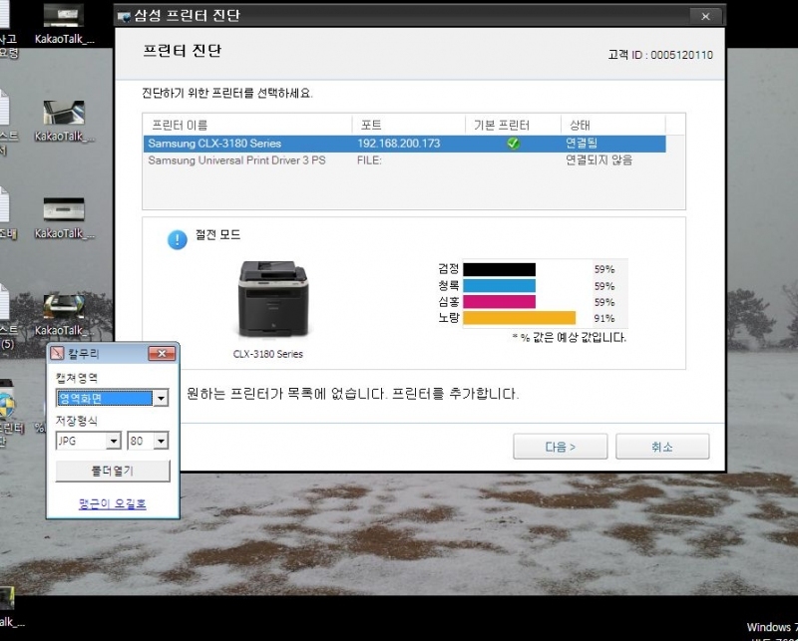The width and height of the screenshot is (798, 641).
Task: Select the topmost KakaoTalk desktop file icon
Action: coord(64,16)
